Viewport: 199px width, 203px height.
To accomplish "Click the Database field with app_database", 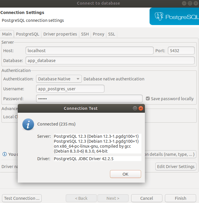I will click(x=110, y=61).
